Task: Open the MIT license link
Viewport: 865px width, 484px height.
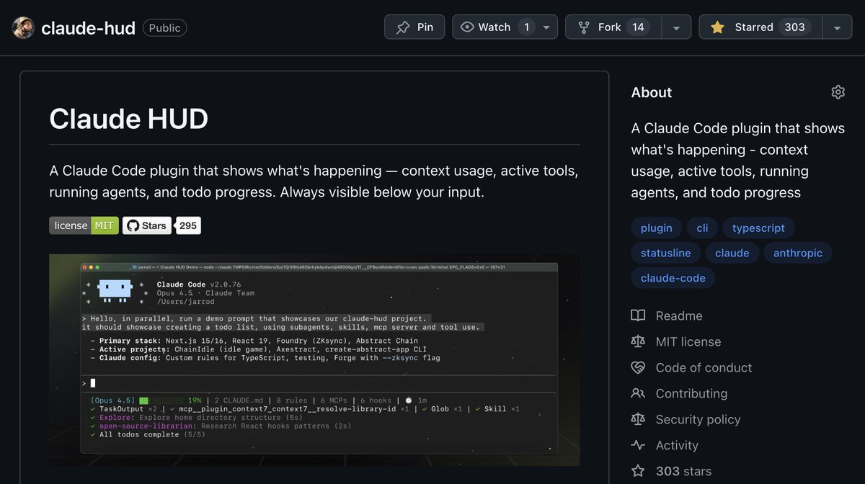Action: coord(688,342)
